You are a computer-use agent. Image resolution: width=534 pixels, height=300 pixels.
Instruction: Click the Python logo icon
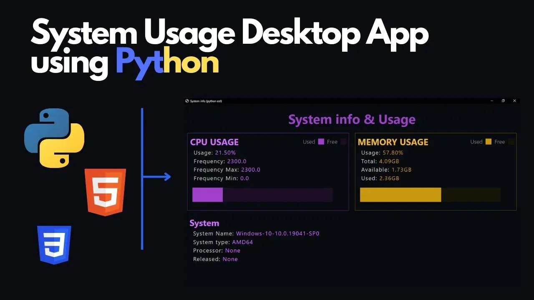coord(54,137)
